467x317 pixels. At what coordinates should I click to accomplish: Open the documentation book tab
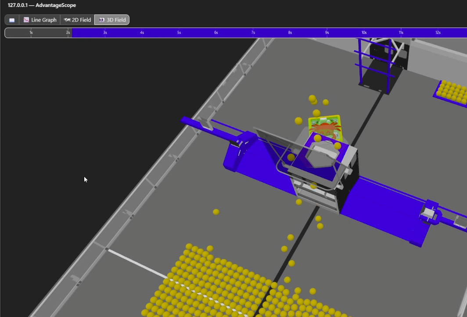click(x=12, y=20)
